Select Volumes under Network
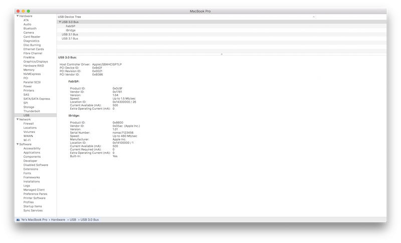Image resolution: width=401 pixels, height=243 pixels. click(x=29, y=132)
